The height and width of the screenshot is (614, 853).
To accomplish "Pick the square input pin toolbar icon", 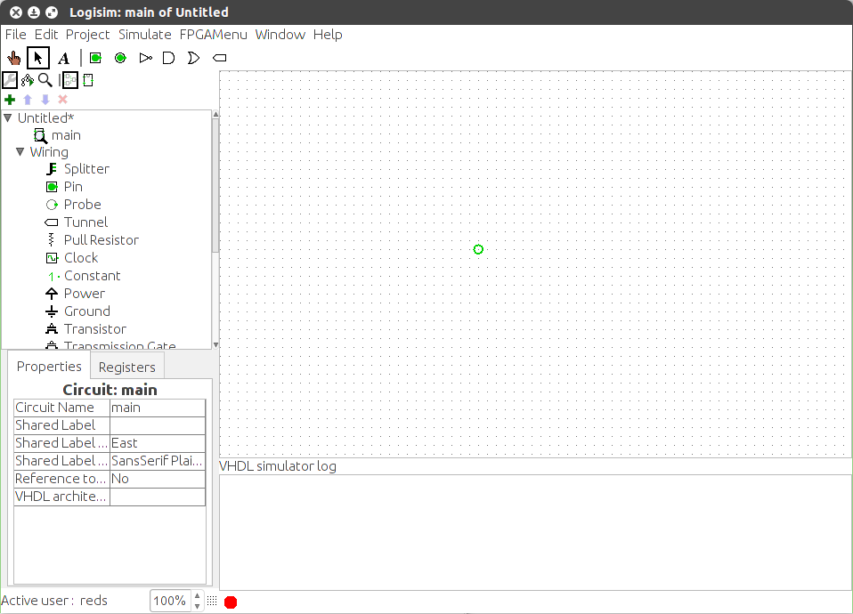I will [96, 58].
